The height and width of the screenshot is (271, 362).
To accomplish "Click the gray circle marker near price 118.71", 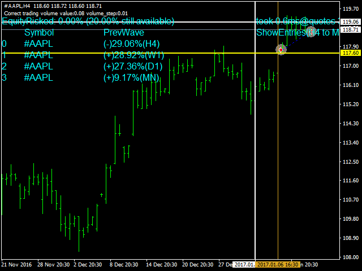I will click(x=311, y=32).
